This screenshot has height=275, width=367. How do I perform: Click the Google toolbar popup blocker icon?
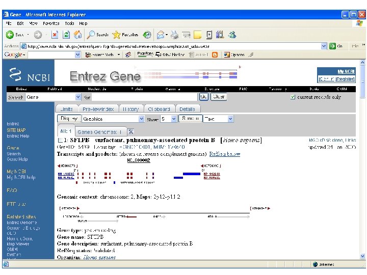point(159,54)
